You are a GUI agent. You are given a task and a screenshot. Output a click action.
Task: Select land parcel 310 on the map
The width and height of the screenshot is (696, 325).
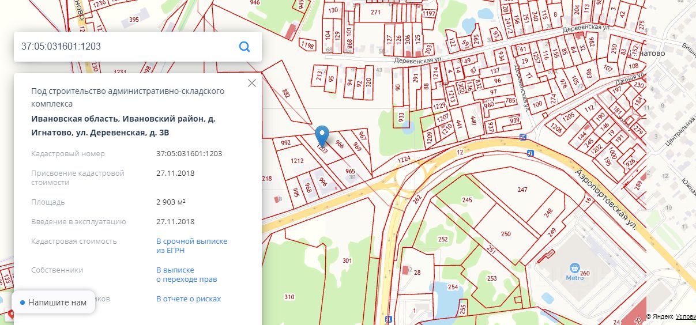(x=289, y=297)
